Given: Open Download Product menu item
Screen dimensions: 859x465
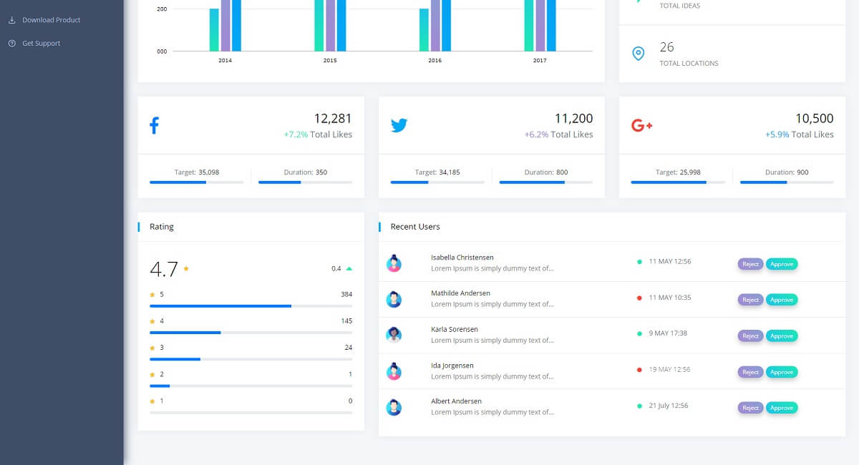Looking at the screenshot, I should (52, 20).
